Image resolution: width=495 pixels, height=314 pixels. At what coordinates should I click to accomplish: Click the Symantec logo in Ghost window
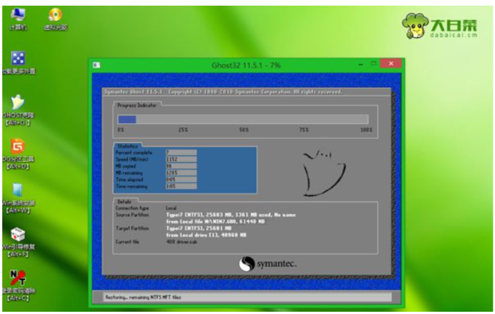267,263
